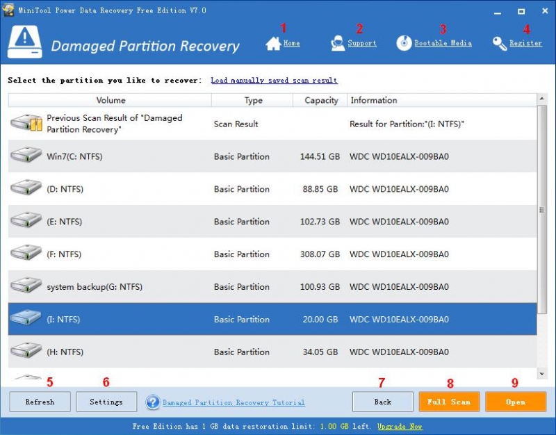Sort by the Capacity column header
Viewport: 556px width, 435px height.
pyautogui.click(x=320, y=100)
